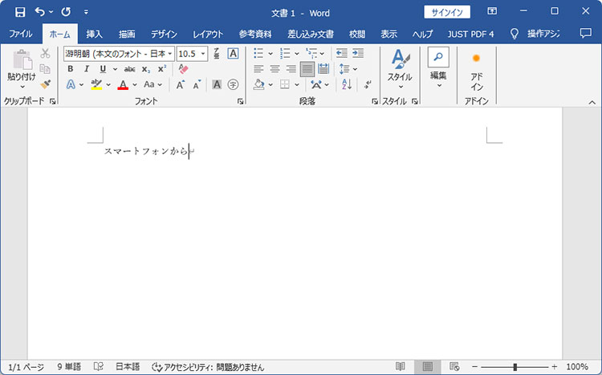Open the レイアウト (Layout) tab
The width and height of the screenshot is (602, 375).
point(208,34)
